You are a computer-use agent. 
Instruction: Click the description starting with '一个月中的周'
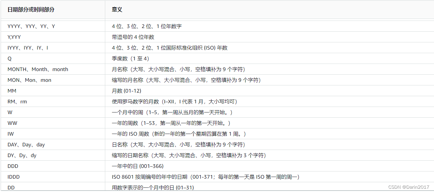172,112
